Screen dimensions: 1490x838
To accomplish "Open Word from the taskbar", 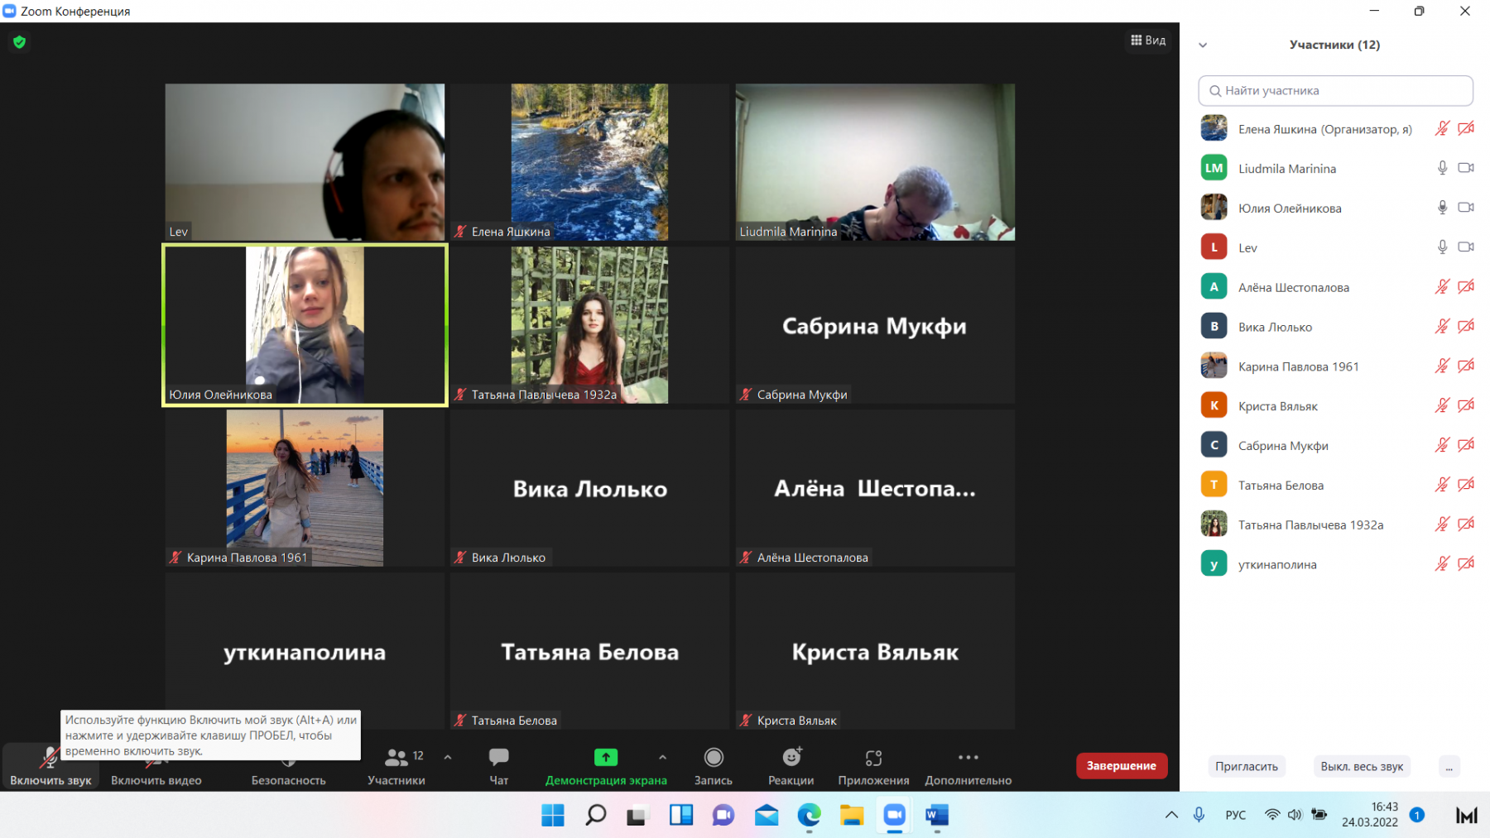I will point(937,816).
